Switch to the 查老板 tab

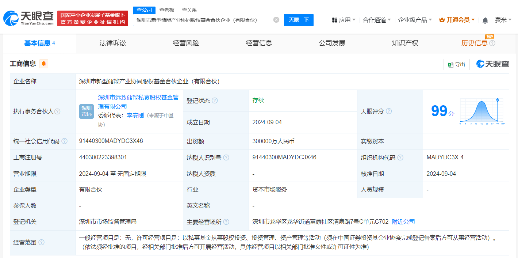tap(167, 10)
